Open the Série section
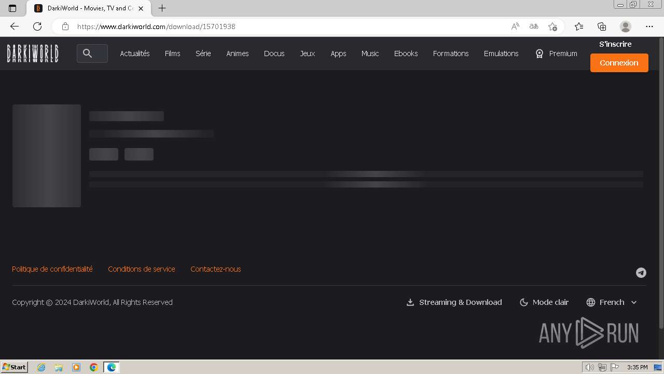This screenshot has height=374, width=664. pyautogui.click(x=203, y=54)
